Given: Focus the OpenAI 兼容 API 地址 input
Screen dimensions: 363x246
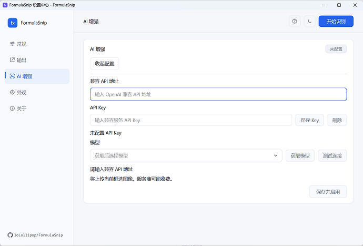Looking at the screenshot, I should tap(218, 94).
